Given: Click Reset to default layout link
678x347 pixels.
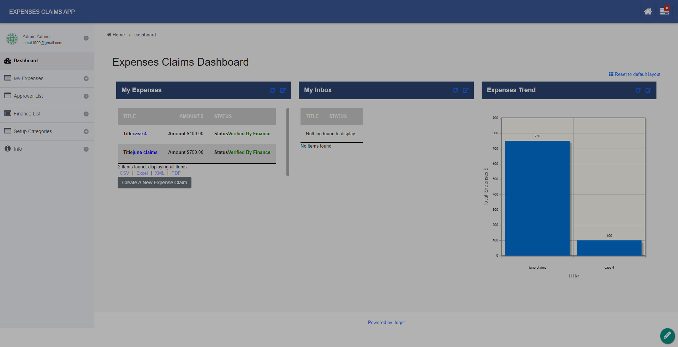Looking at the screenshot, I should [635, 74].
